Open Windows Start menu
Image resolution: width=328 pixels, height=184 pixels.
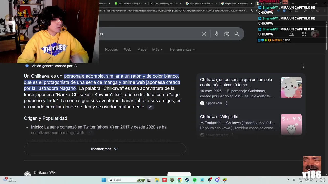coord(104,180)
